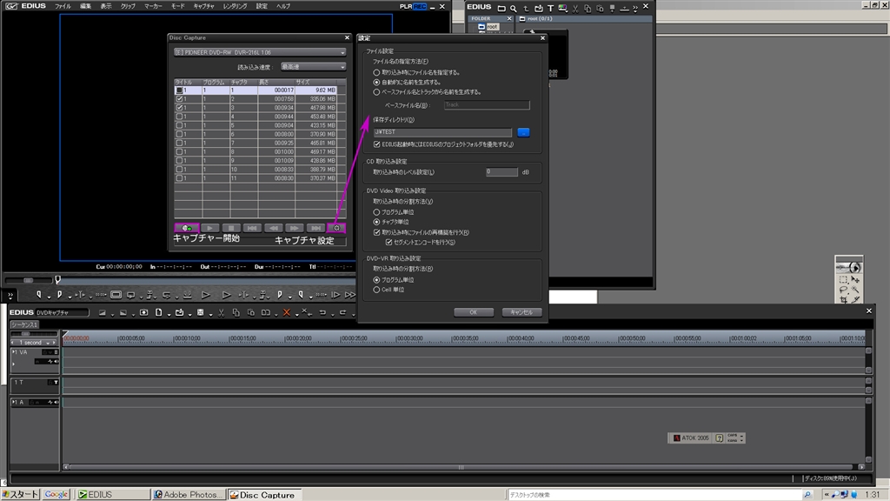Click the キャンセル button in settings dialog
The height and width of the screenshot is (501, 890).
521,311
